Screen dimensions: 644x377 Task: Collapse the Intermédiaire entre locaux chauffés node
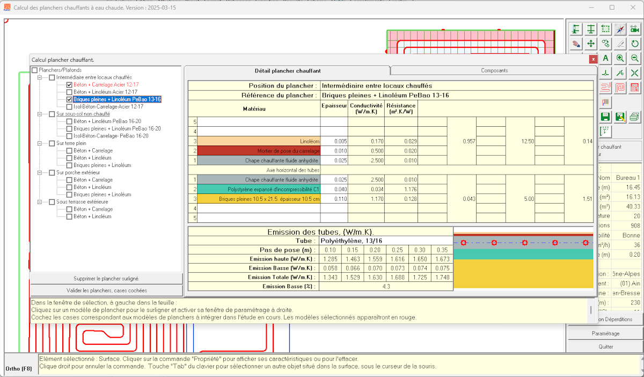40,78
